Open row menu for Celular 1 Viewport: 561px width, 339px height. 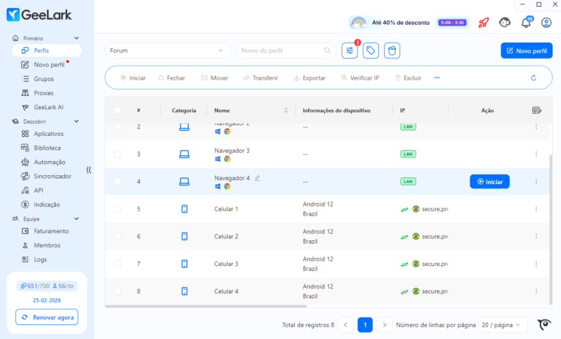(536, 209)
